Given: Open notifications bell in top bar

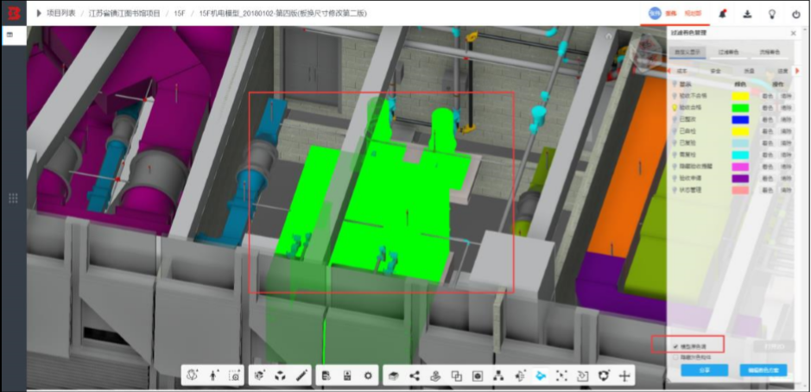Looking at the screenshot, I should point(723,14).
